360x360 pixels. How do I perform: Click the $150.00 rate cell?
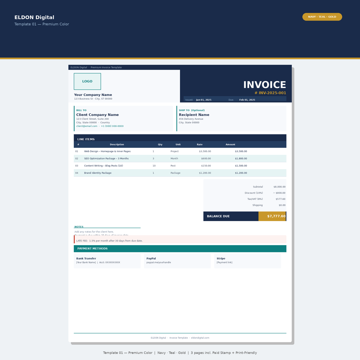click(x=206, y=166)
